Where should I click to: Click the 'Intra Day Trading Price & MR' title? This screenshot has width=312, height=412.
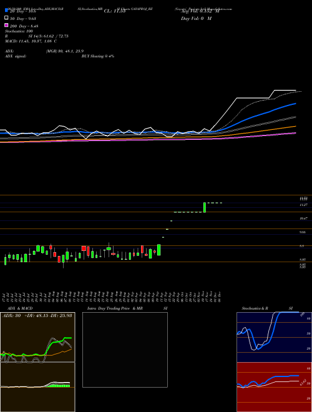pos(115,308)
